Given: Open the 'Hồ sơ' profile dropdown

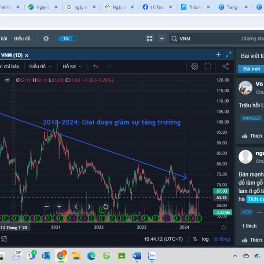Looking at the screenshot, I should pyautogui.click(x=72, y=66).
